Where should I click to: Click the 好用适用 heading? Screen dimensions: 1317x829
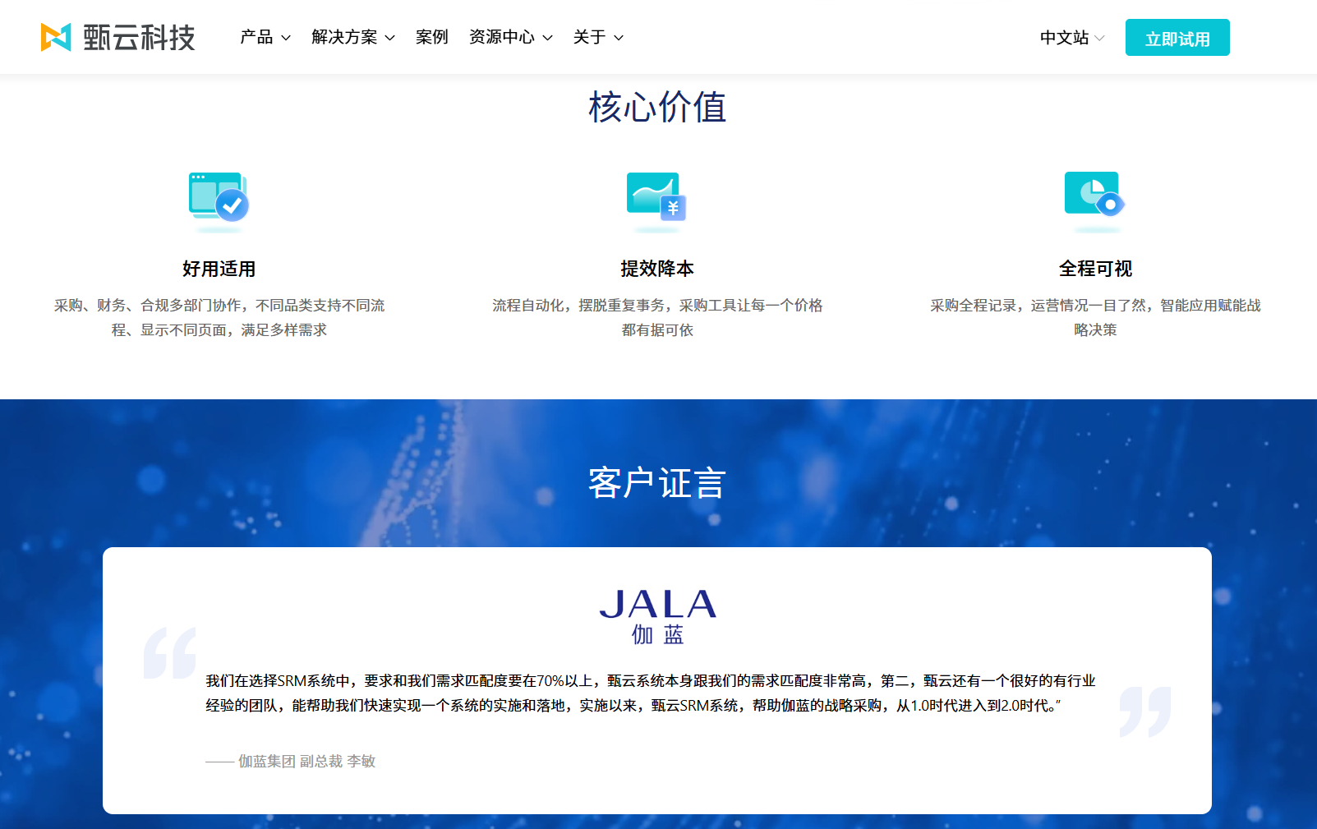click(x=219, y=269)
